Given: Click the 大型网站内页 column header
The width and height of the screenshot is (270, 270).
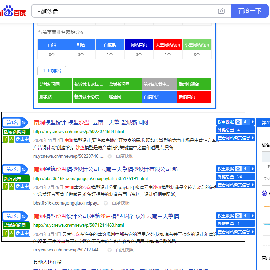Looking at the screenshot, I should tap(168, 45).
